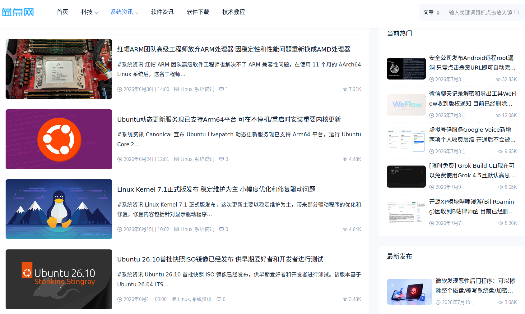The height and width of the screenshot is (314, 525).
Task: Open hot article 虚拟号码服务Google Voice新增
Action: pos(472,134)
